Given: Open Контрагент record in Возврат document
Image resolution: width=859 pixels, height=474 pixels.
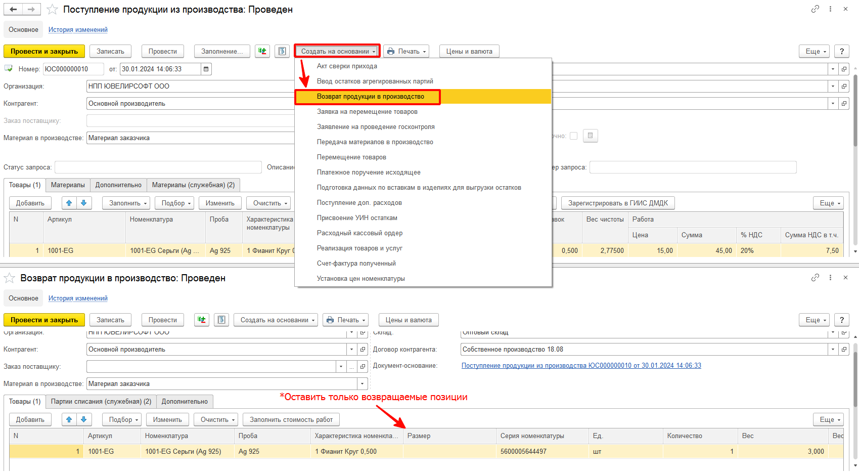Looking at the screenshot, I should point(363,350).
